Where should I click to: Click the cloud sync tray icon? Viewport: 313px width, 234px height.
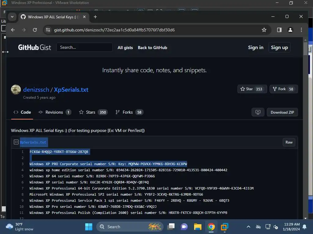(258, 227)
